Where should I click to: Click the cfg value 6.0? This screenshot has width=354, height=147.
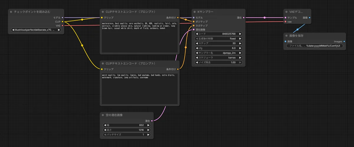point(234,48)
